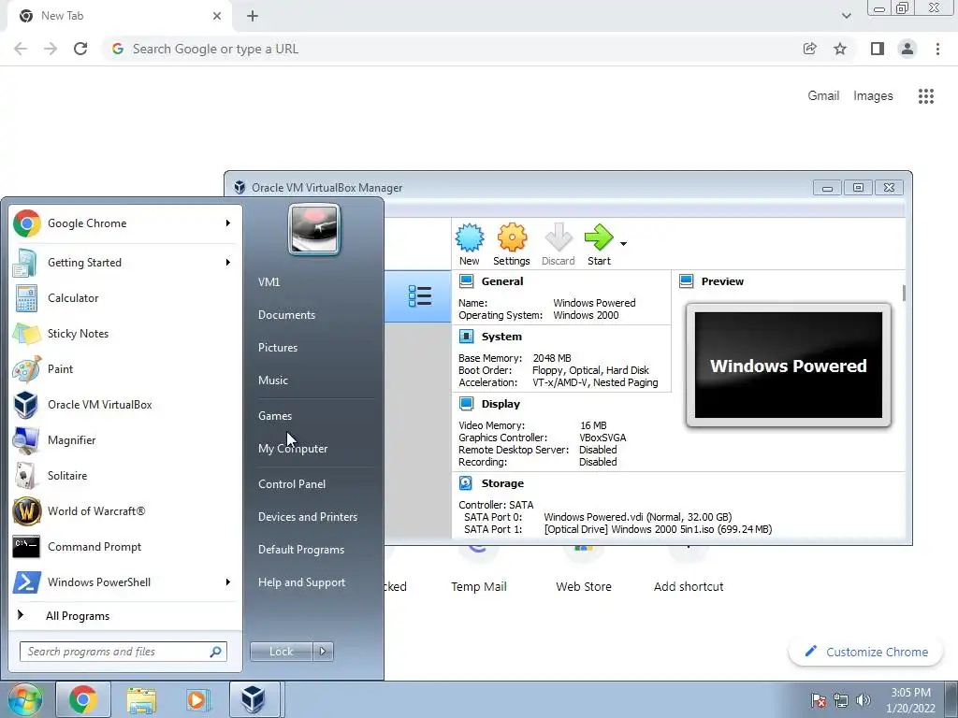The width and height of the screenshot is (958, 718).
Task: Open a new Chrome tab with plus button
Action: (253, 16)
